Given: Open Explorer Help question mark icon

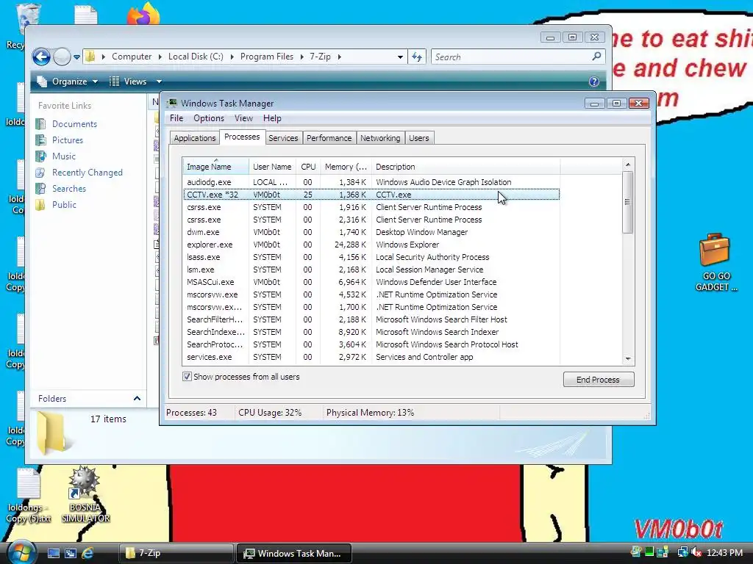Looking at the screenshot, I should point(594,82).
